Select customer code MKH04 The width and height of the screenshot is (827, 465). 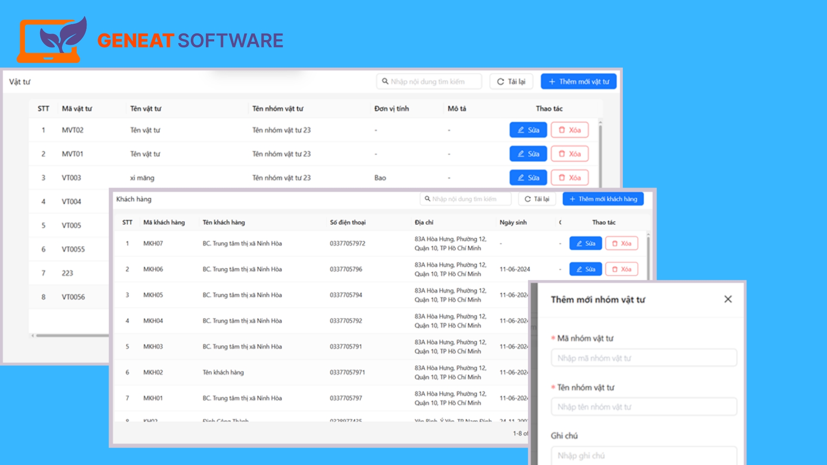click(x=153, y=321)
